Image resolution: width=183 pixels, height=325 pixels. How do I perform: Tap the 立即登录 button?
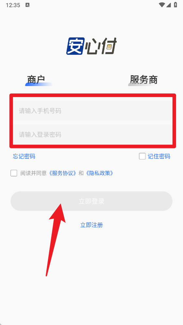pos(91,201)
